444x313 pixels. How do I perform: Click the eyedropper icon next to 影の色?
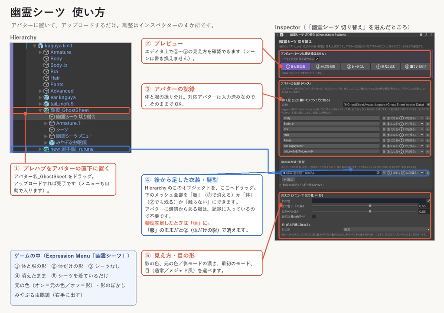point(429,201)
